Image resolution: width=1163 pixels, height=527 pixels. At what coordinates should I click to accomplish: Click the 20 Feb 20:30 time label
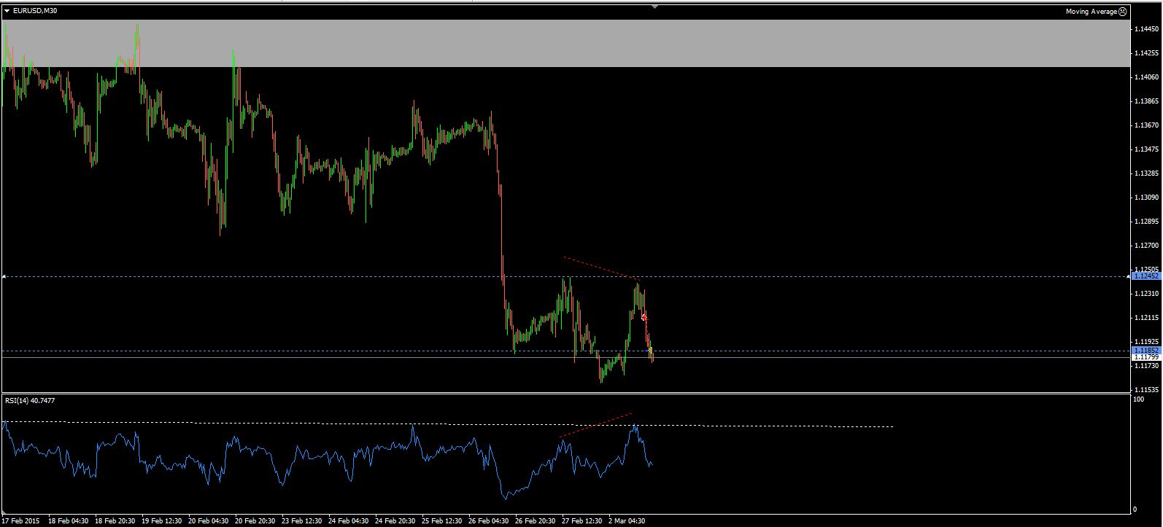pyautogui.click(x=255, y=521)
